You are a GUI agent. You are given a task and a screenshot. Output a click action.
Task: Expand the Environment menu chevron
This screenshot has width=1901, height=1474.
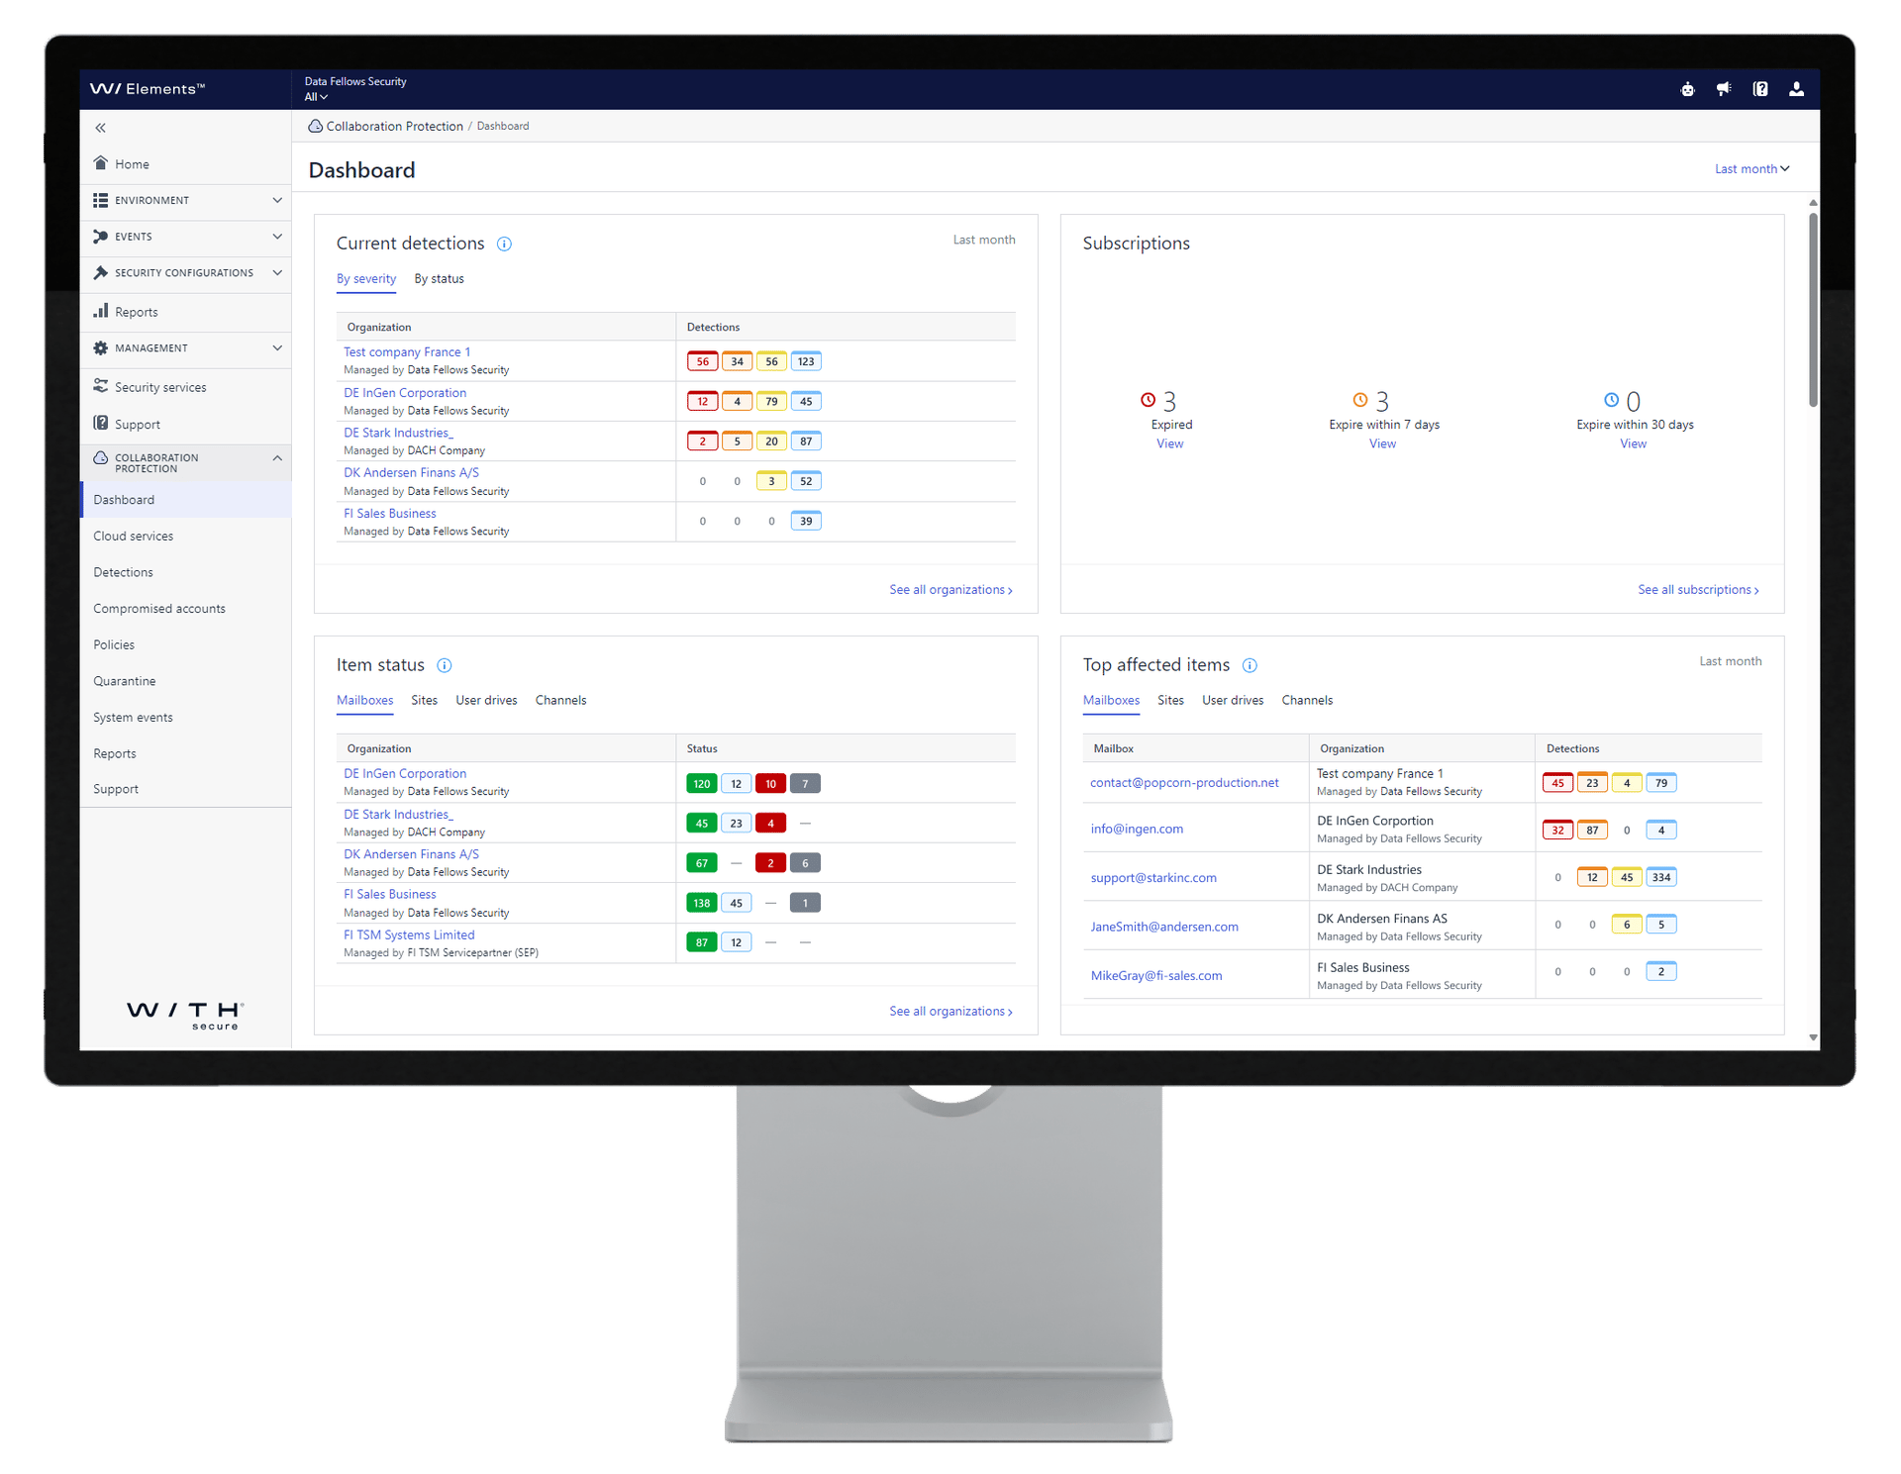(x=277, y=200)
